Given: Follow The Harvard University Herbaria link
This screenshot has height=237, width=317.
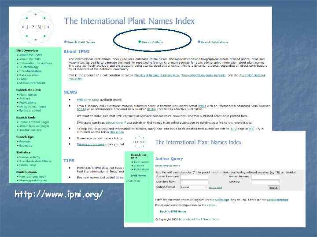Looking at the screenshot, I should click(203, 75).
